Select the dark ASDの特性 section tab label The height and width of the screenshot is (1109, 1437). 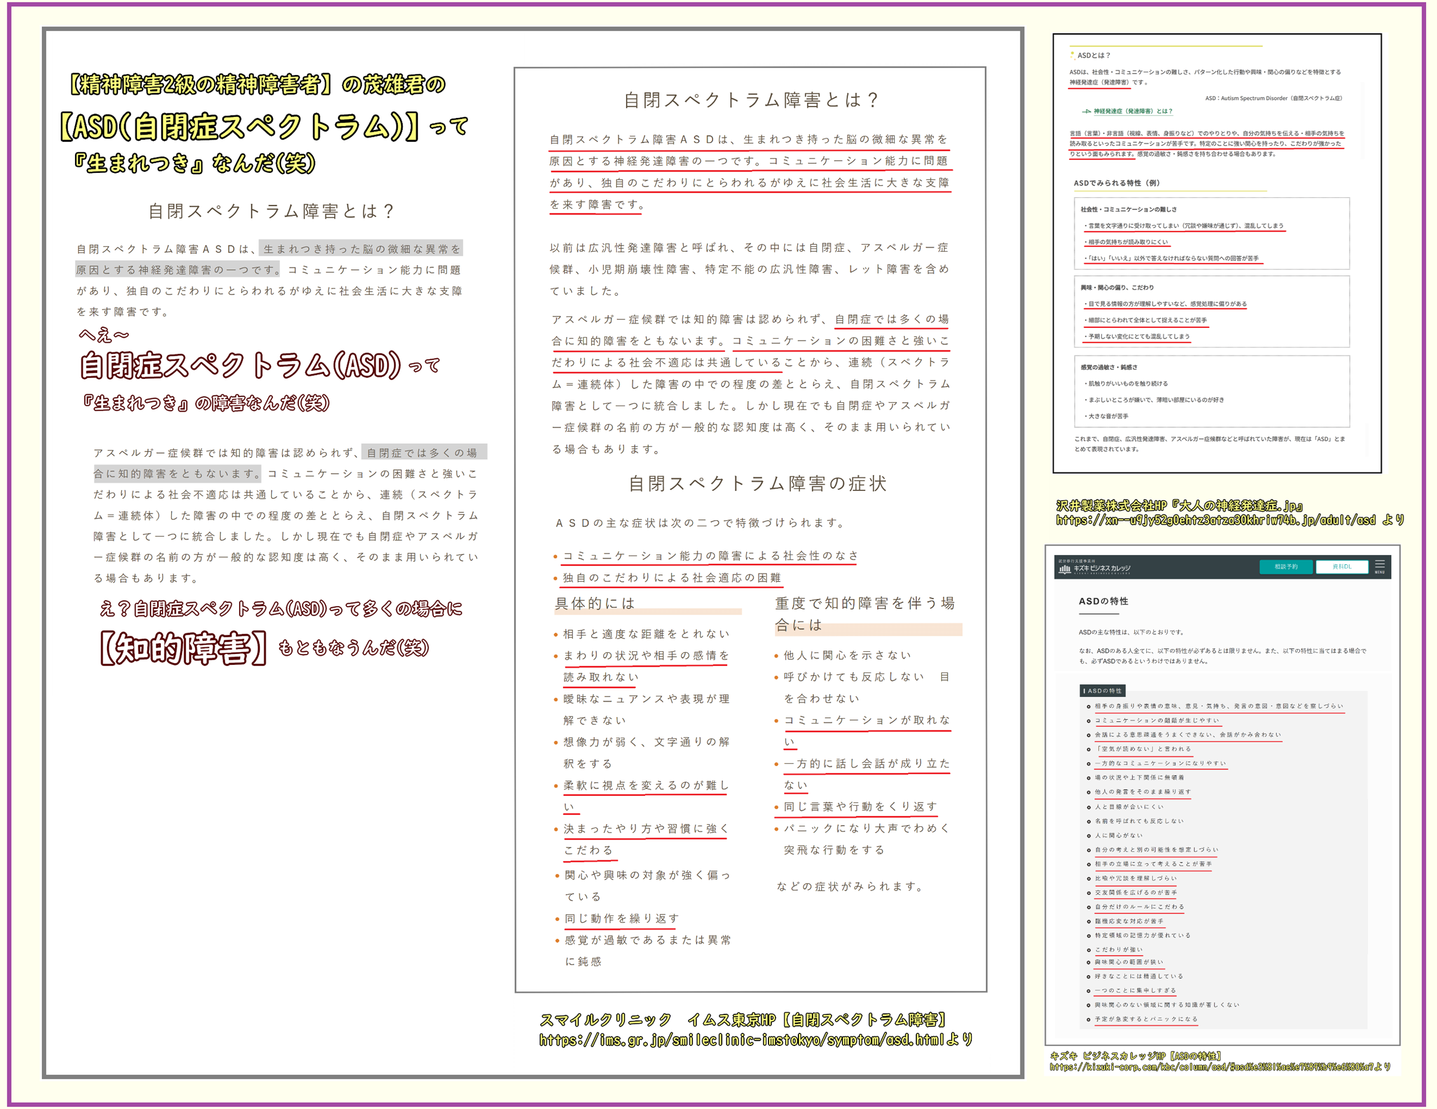pos(1103,691)
